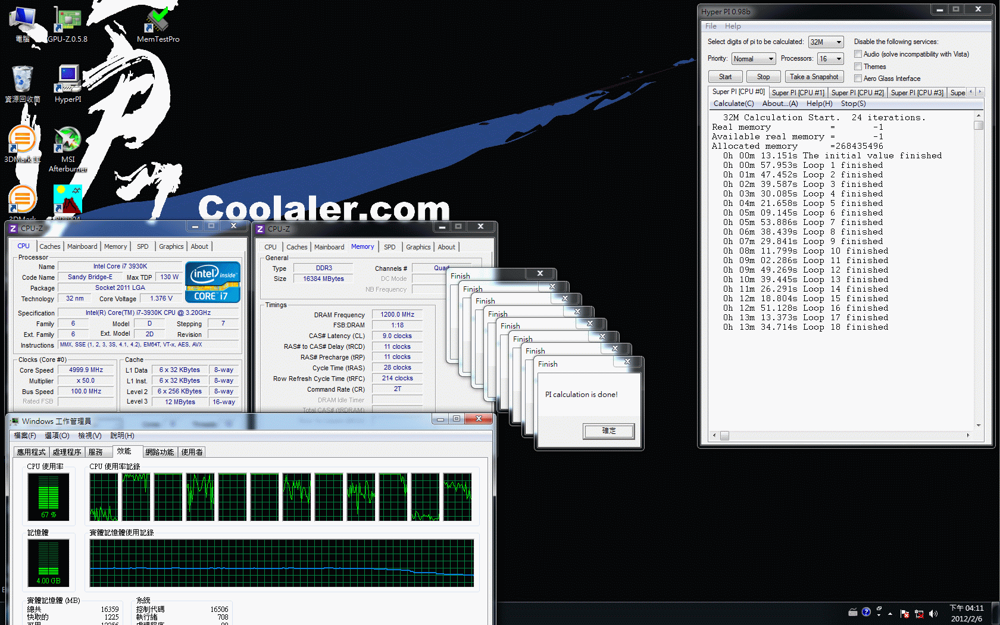
Task: Click the keyboard input icon in the system tray
Action: [x=852, y=612]
